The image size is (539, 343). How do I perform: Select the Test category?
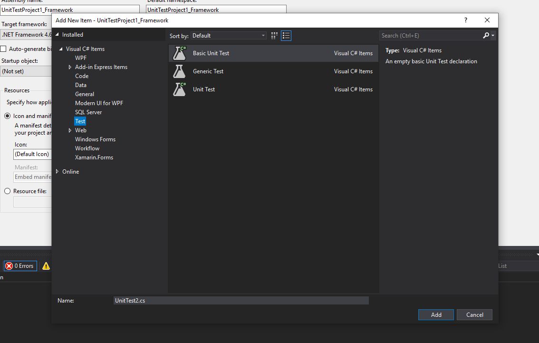tap(80, 121)
